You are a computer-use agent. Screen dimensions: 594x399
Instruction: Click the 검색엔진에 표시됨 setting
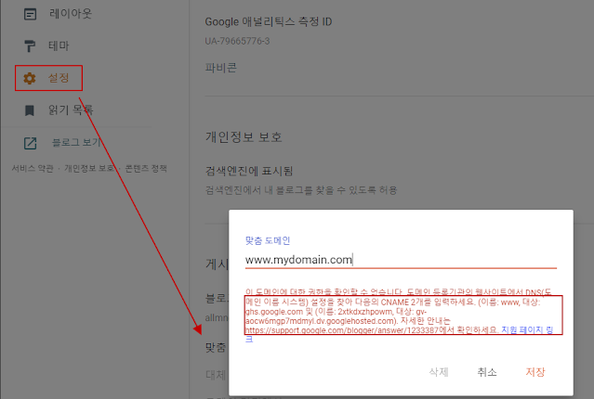click(x=249, y=172)
